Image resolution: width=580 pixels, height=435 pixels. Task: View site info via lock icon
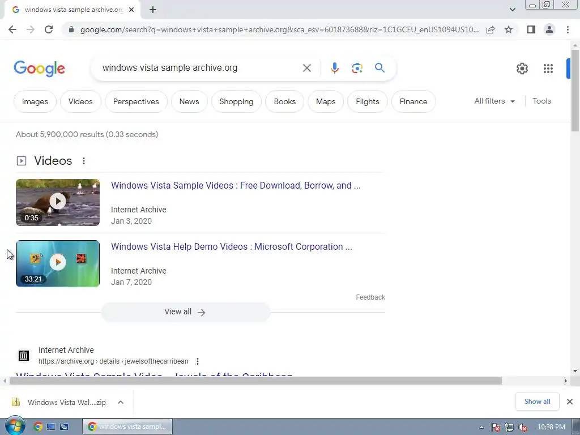(71, 29)
